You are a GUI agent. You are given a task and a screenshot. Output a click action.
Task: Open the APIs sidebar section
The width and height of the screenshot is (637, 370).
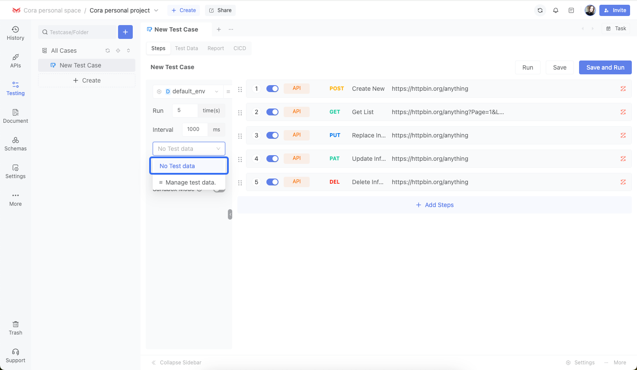[16, 61]
